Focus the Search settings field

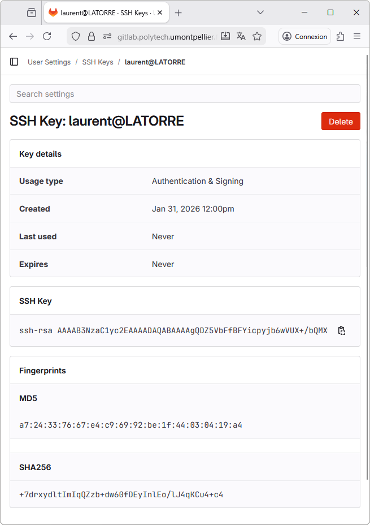[x=185, y=94]
